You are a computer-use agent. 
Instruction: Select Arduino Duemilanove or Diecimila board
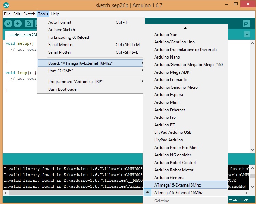185,50
